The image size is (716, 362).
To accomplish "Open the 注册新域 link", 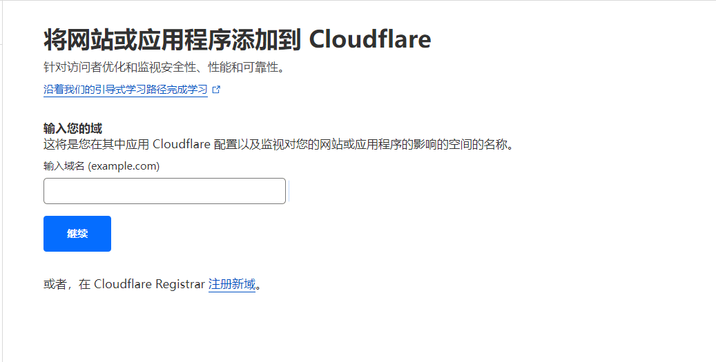I will [232, 284].
